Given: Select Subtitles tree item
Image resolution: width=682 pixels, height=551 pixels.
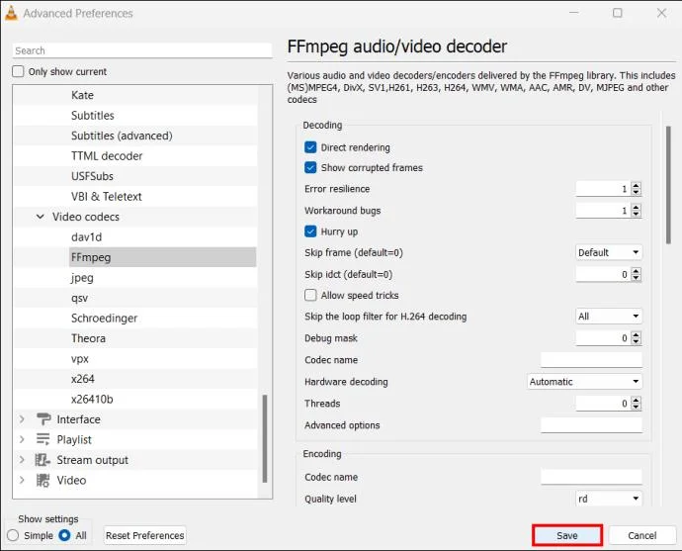Looking at the screenshot, I should coord(93,116).
